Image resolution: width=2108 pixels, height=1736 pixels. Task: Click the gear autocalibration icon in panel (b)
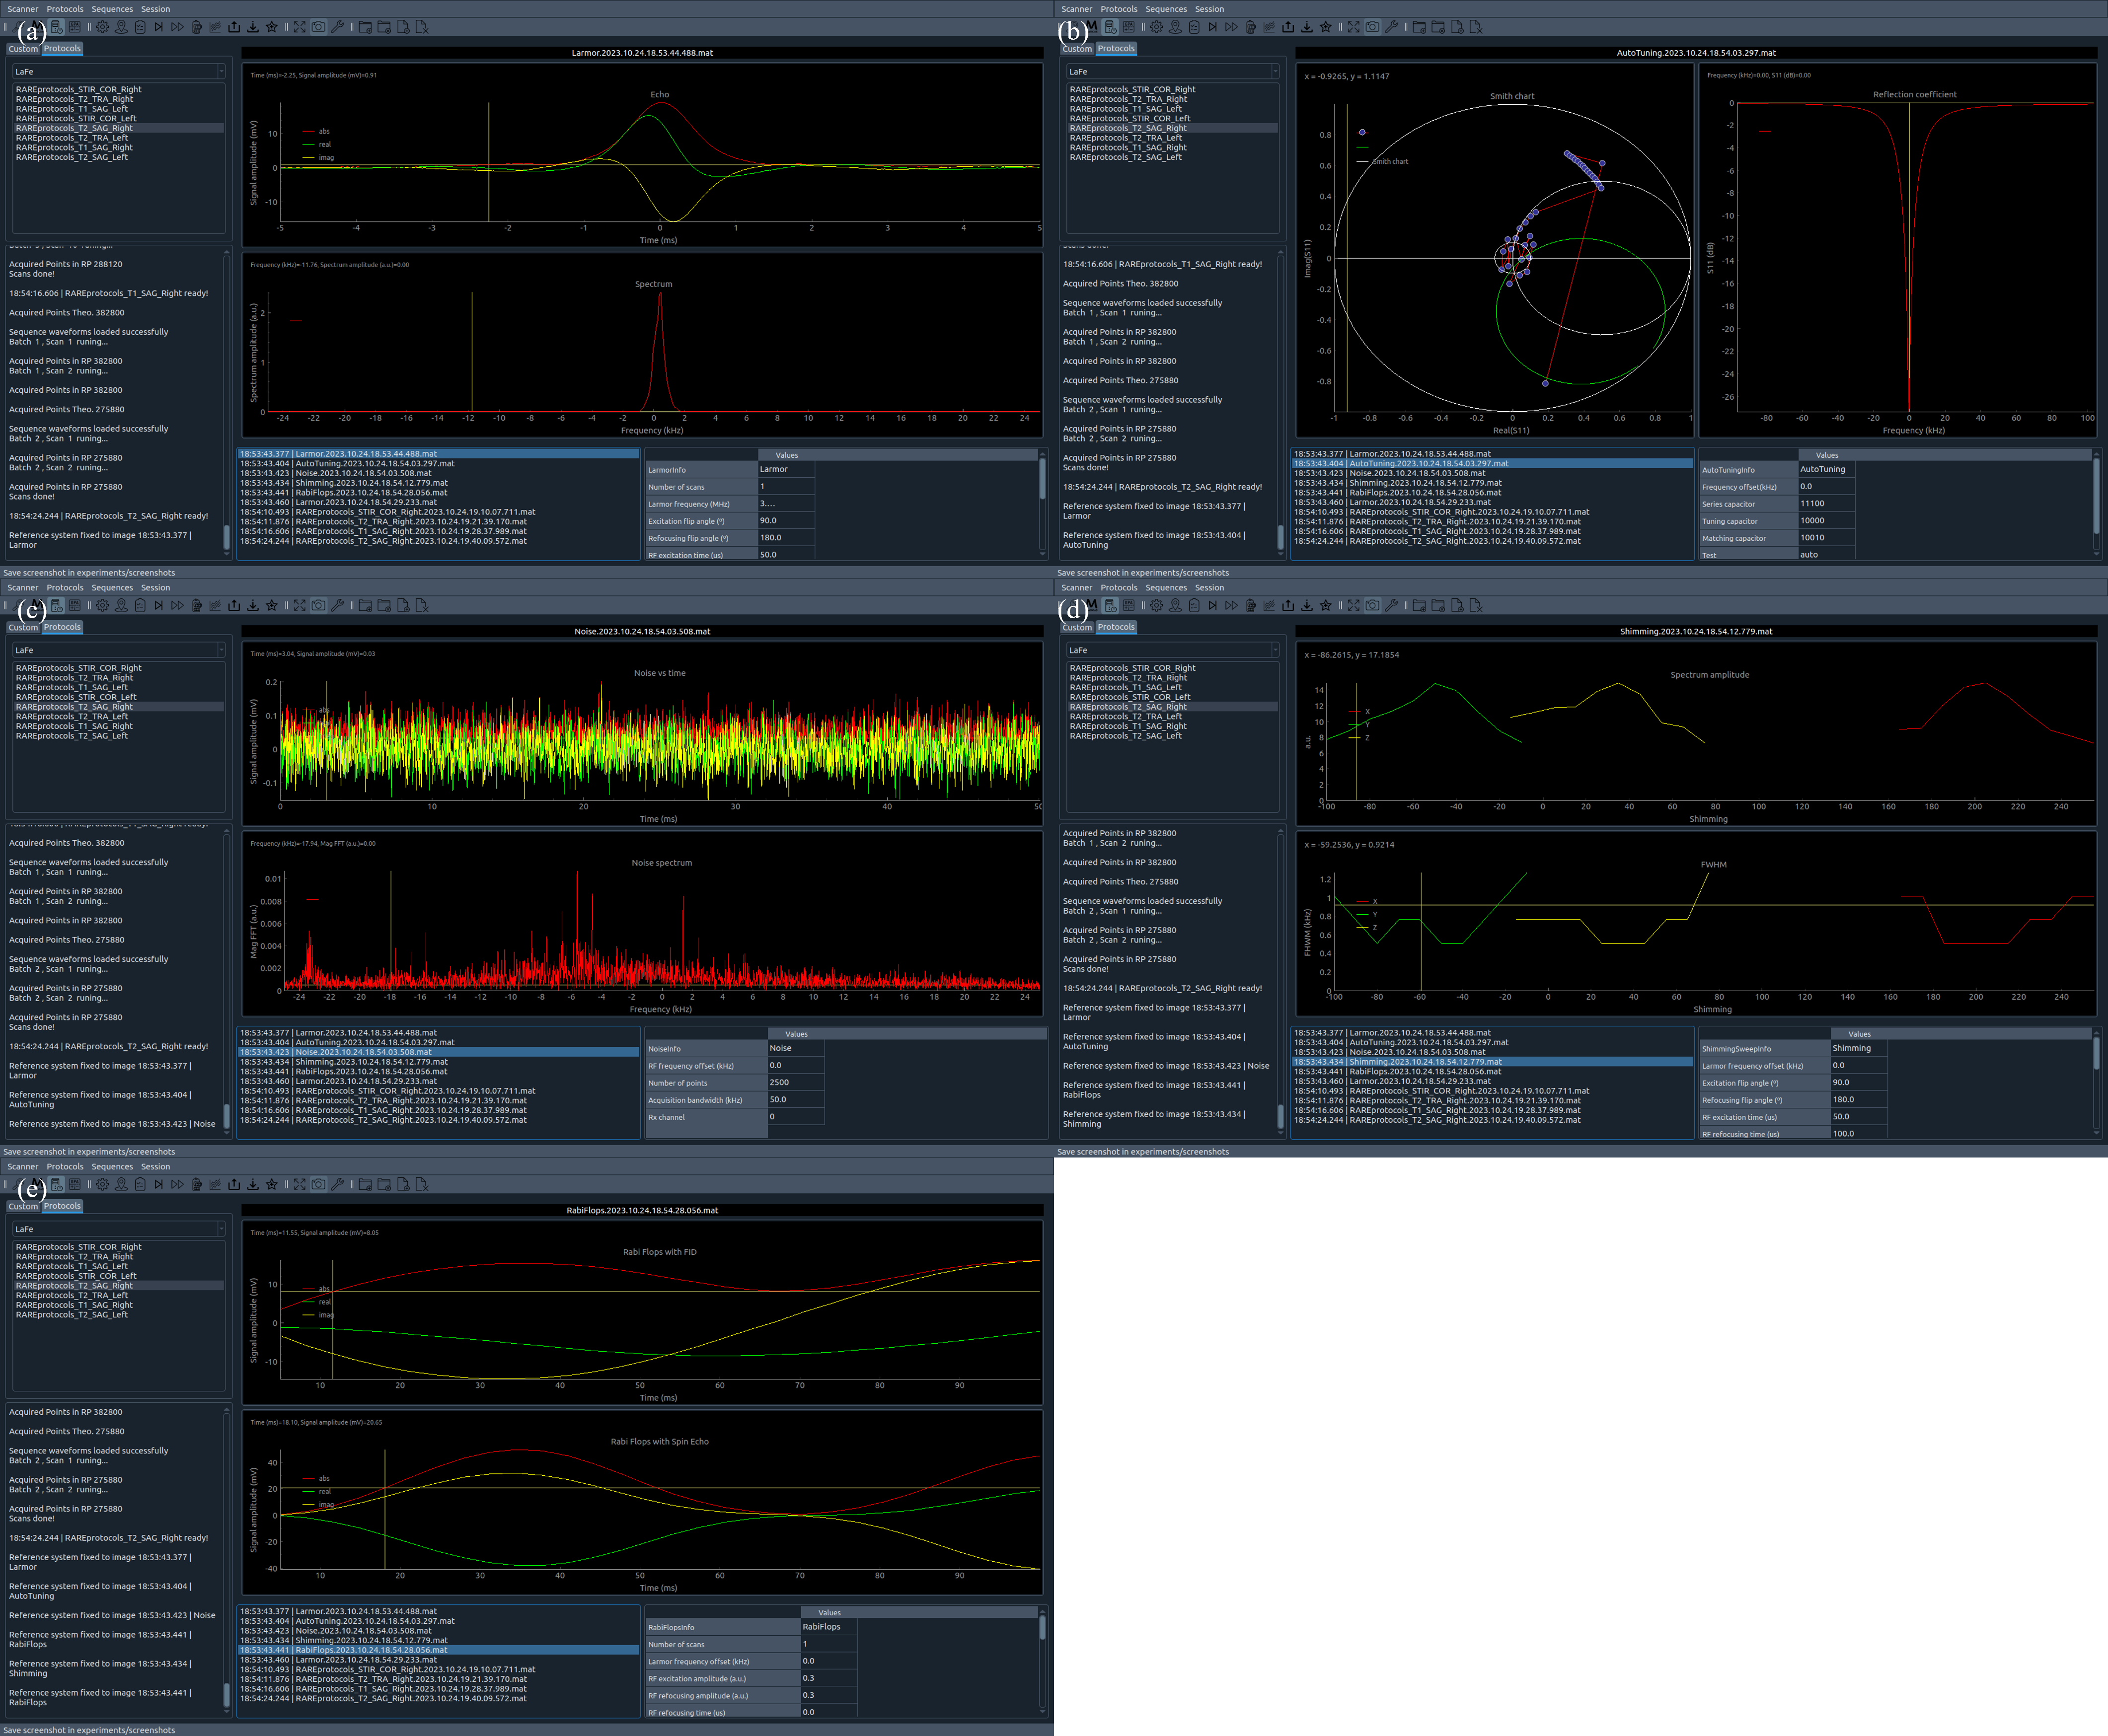1156,27
